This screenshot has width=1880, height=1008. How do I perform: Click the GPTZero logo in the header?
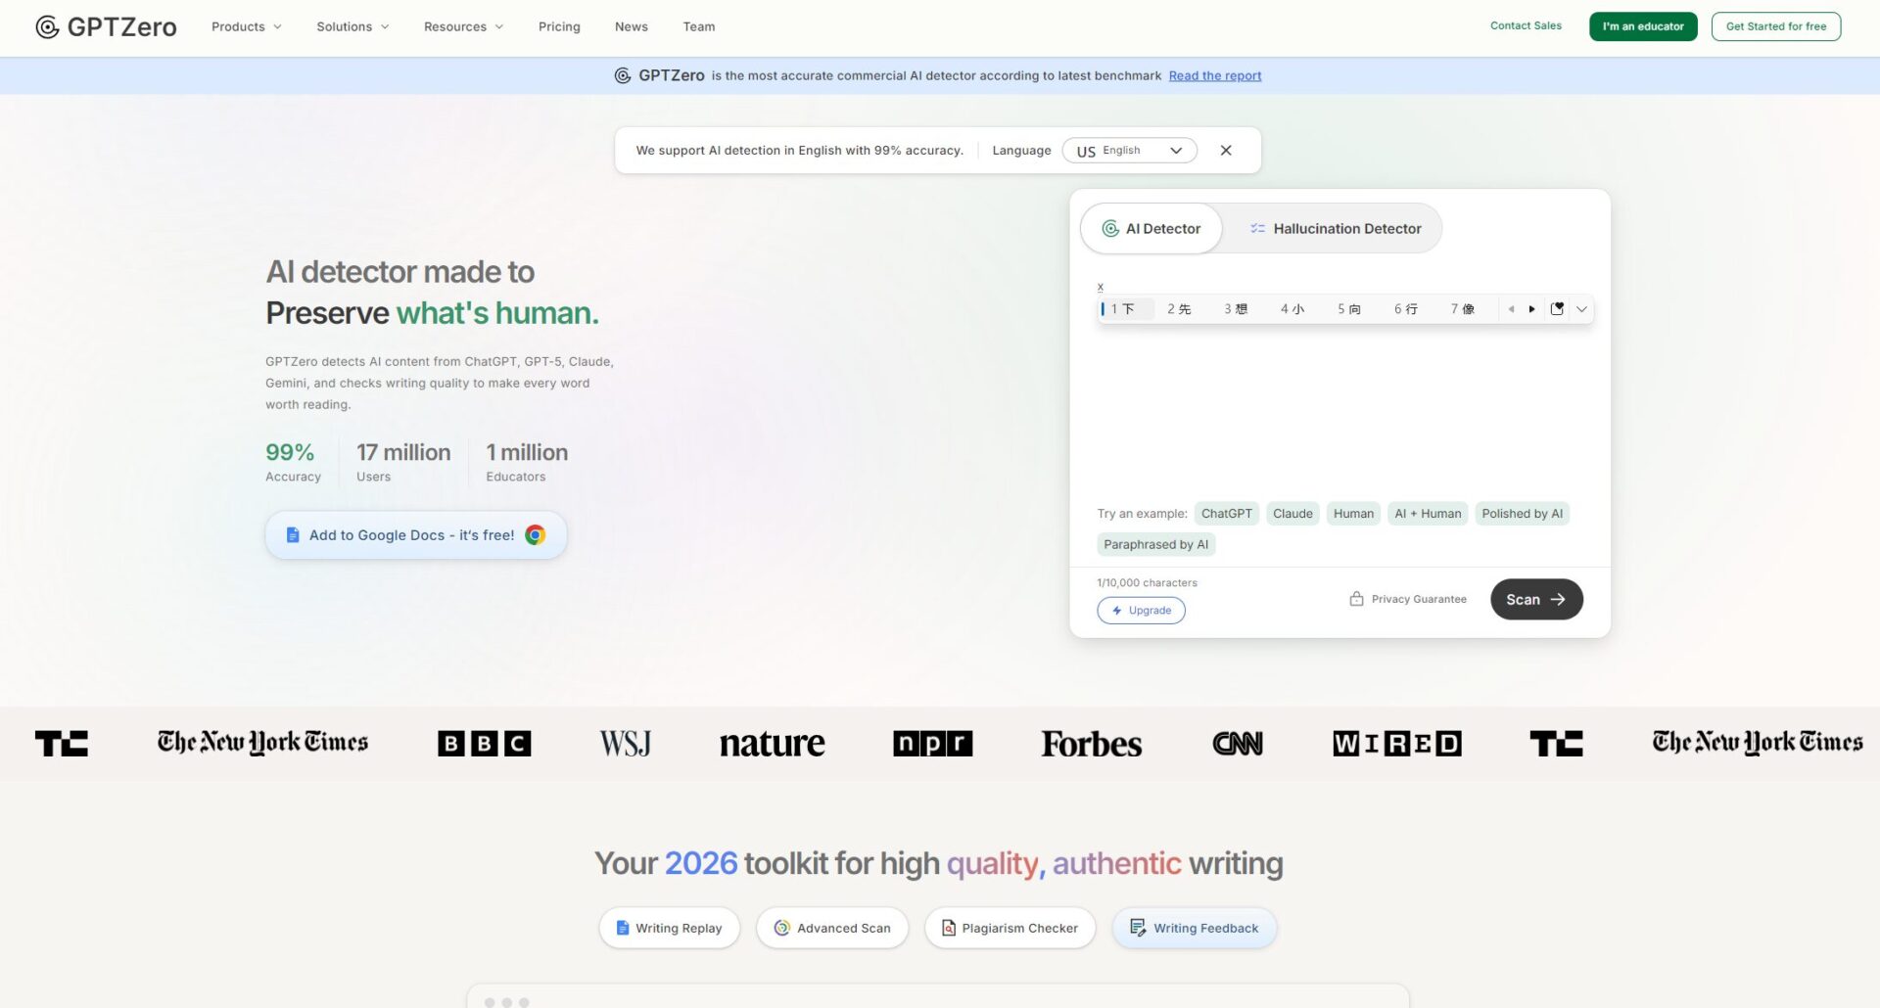(x=106, y=26)
